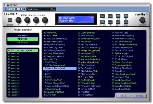Click the volume knob
The height and width of the screenshot is (104, 153).
[142, 20]
